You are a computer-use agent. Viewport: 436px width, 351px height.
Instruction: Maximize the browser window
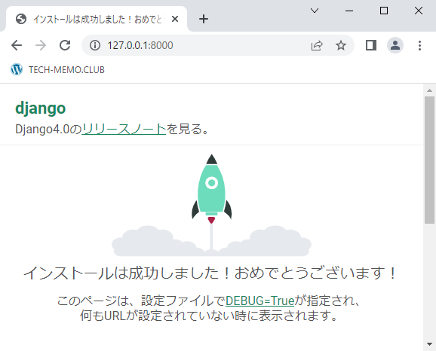[384, 11]
